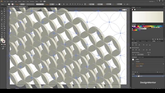This screenshot has height=93, width=165.
Task: Click Horizontal Distribute Right icon
Action: pyautogui.click(x=150, y=50)
